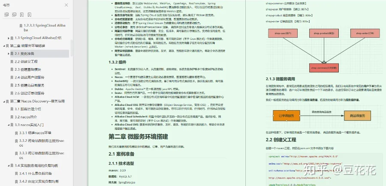This screenshot has height=186, width=386.
Task: Jump to bookmark 3.3.1 搭建nacos环境
Action: click(x=35, y=132)
